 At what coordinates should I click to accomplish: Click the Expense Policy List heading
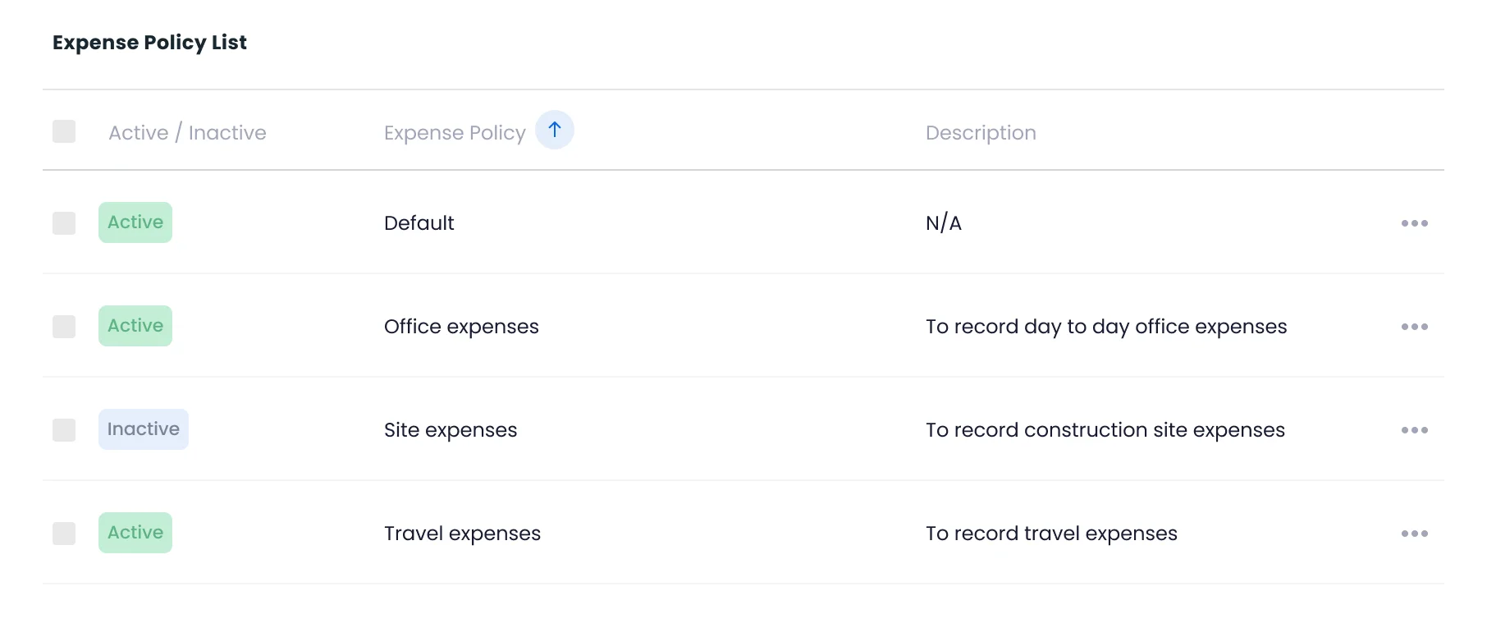click(149, 43)
